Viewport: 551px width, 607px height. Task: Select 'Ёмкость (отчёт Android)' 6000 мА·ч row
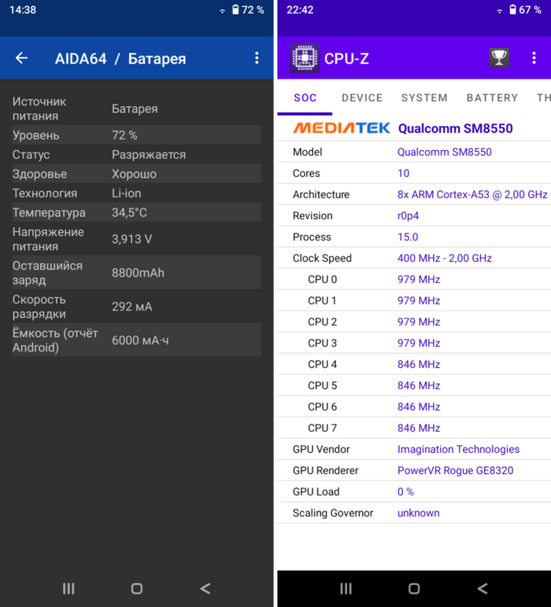point(137,340)
